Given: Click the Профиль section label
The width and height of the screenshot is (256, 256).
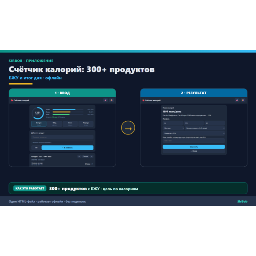Looking at the screenshot, I should coord(166,119).
